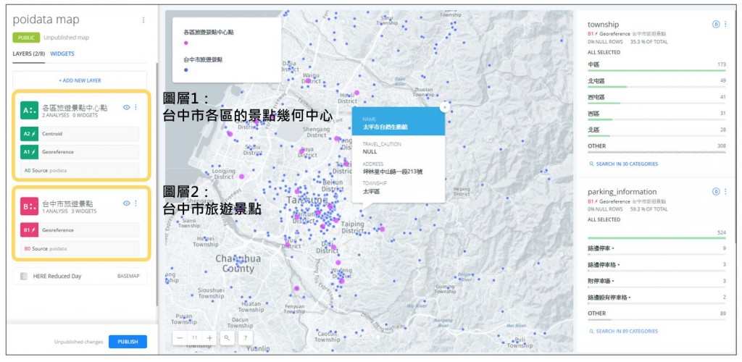
Task: Click the PUBLIC privacy badge
Action: pos(26,38)
